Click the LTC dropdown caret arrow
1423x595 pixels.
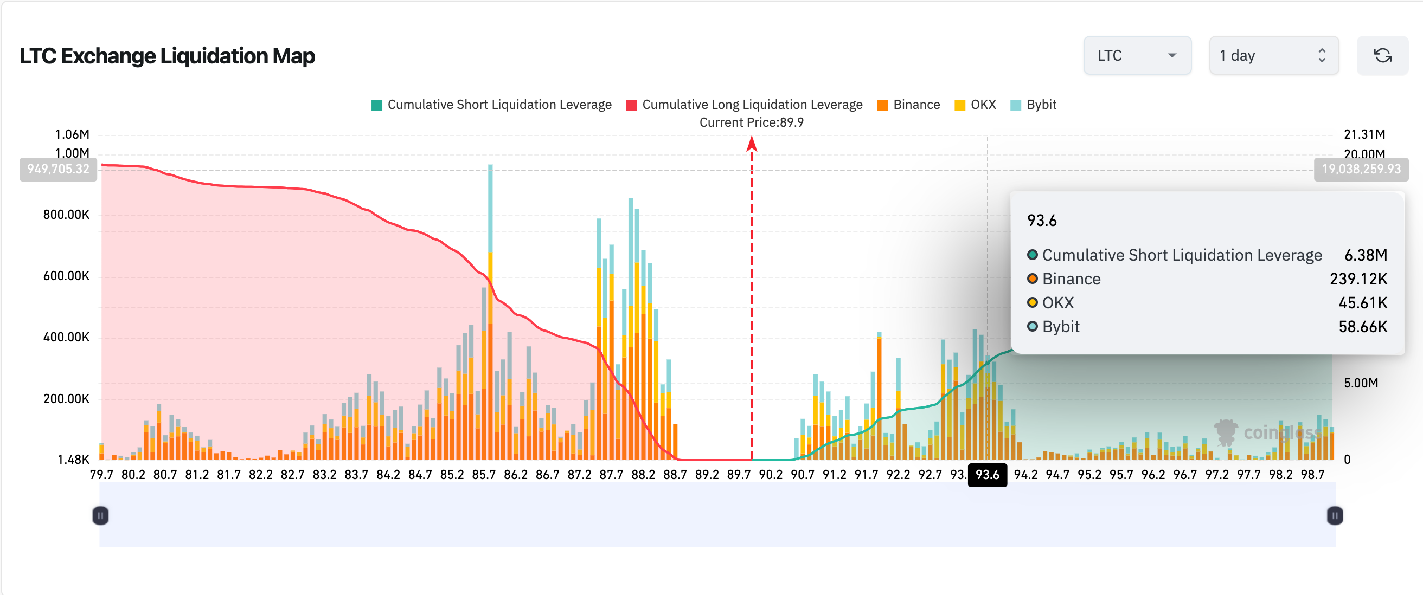click(1172, 56)
